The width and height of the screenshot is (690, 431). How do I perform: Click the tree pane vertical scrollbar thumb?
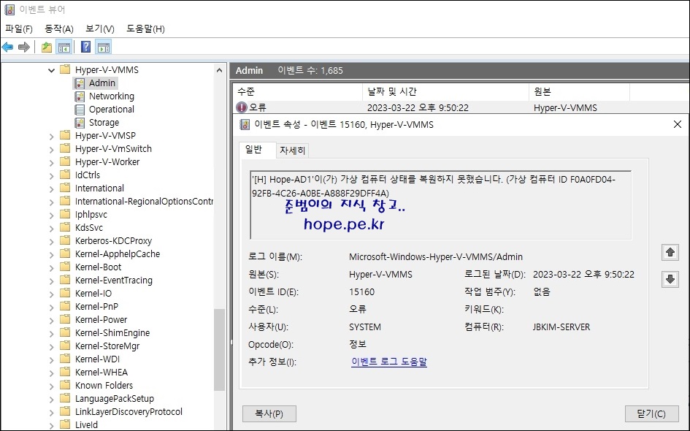click(219, 350)
